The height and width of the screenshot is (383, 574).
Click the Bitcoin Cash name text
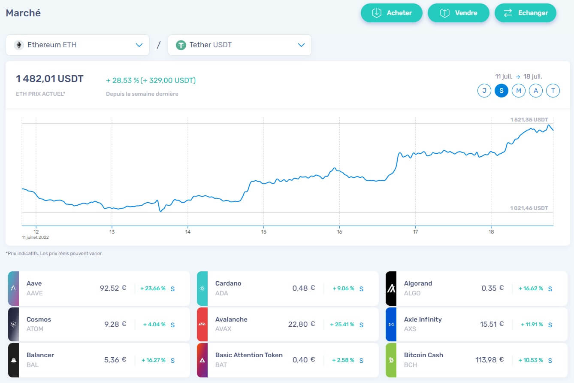point(423,355)
